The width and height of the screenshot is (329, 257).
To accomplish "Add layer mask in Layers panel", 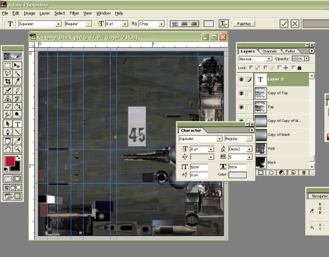I will (x=261, y=172).
